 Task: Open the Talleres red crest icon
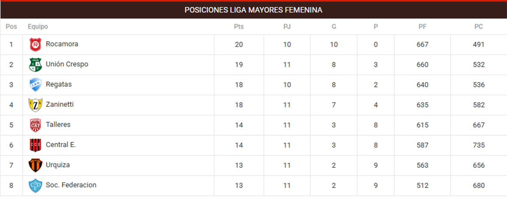click(x=35, y=125)
